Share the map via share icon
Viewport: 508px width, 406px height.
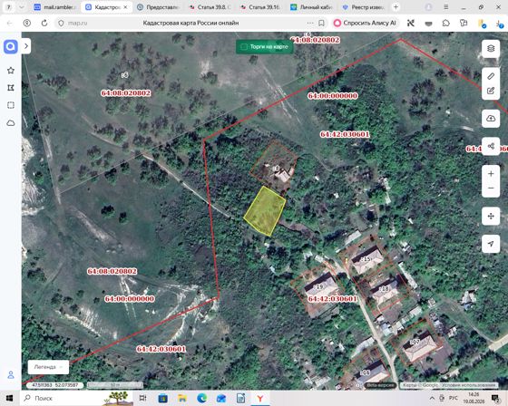[x=491, y=146]
